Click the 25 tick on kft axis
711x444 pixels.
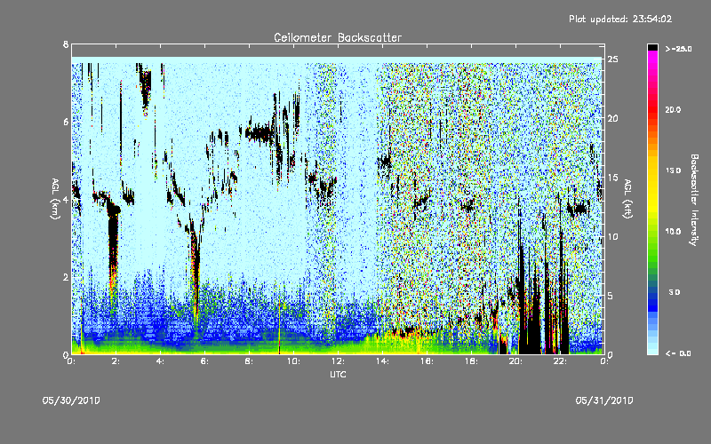coord(613,59)
